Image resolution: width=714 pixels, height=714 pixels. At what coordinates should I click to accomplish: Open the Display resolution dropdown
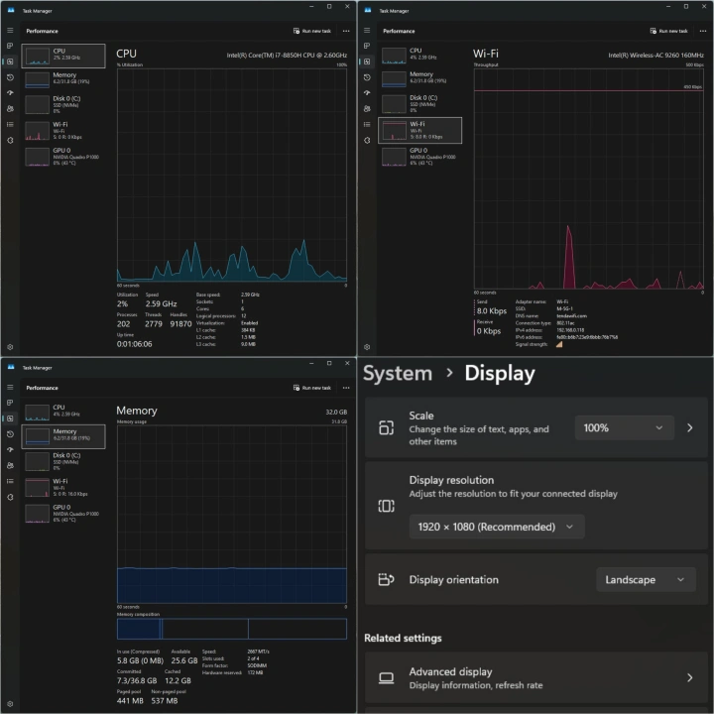point(496,527)
